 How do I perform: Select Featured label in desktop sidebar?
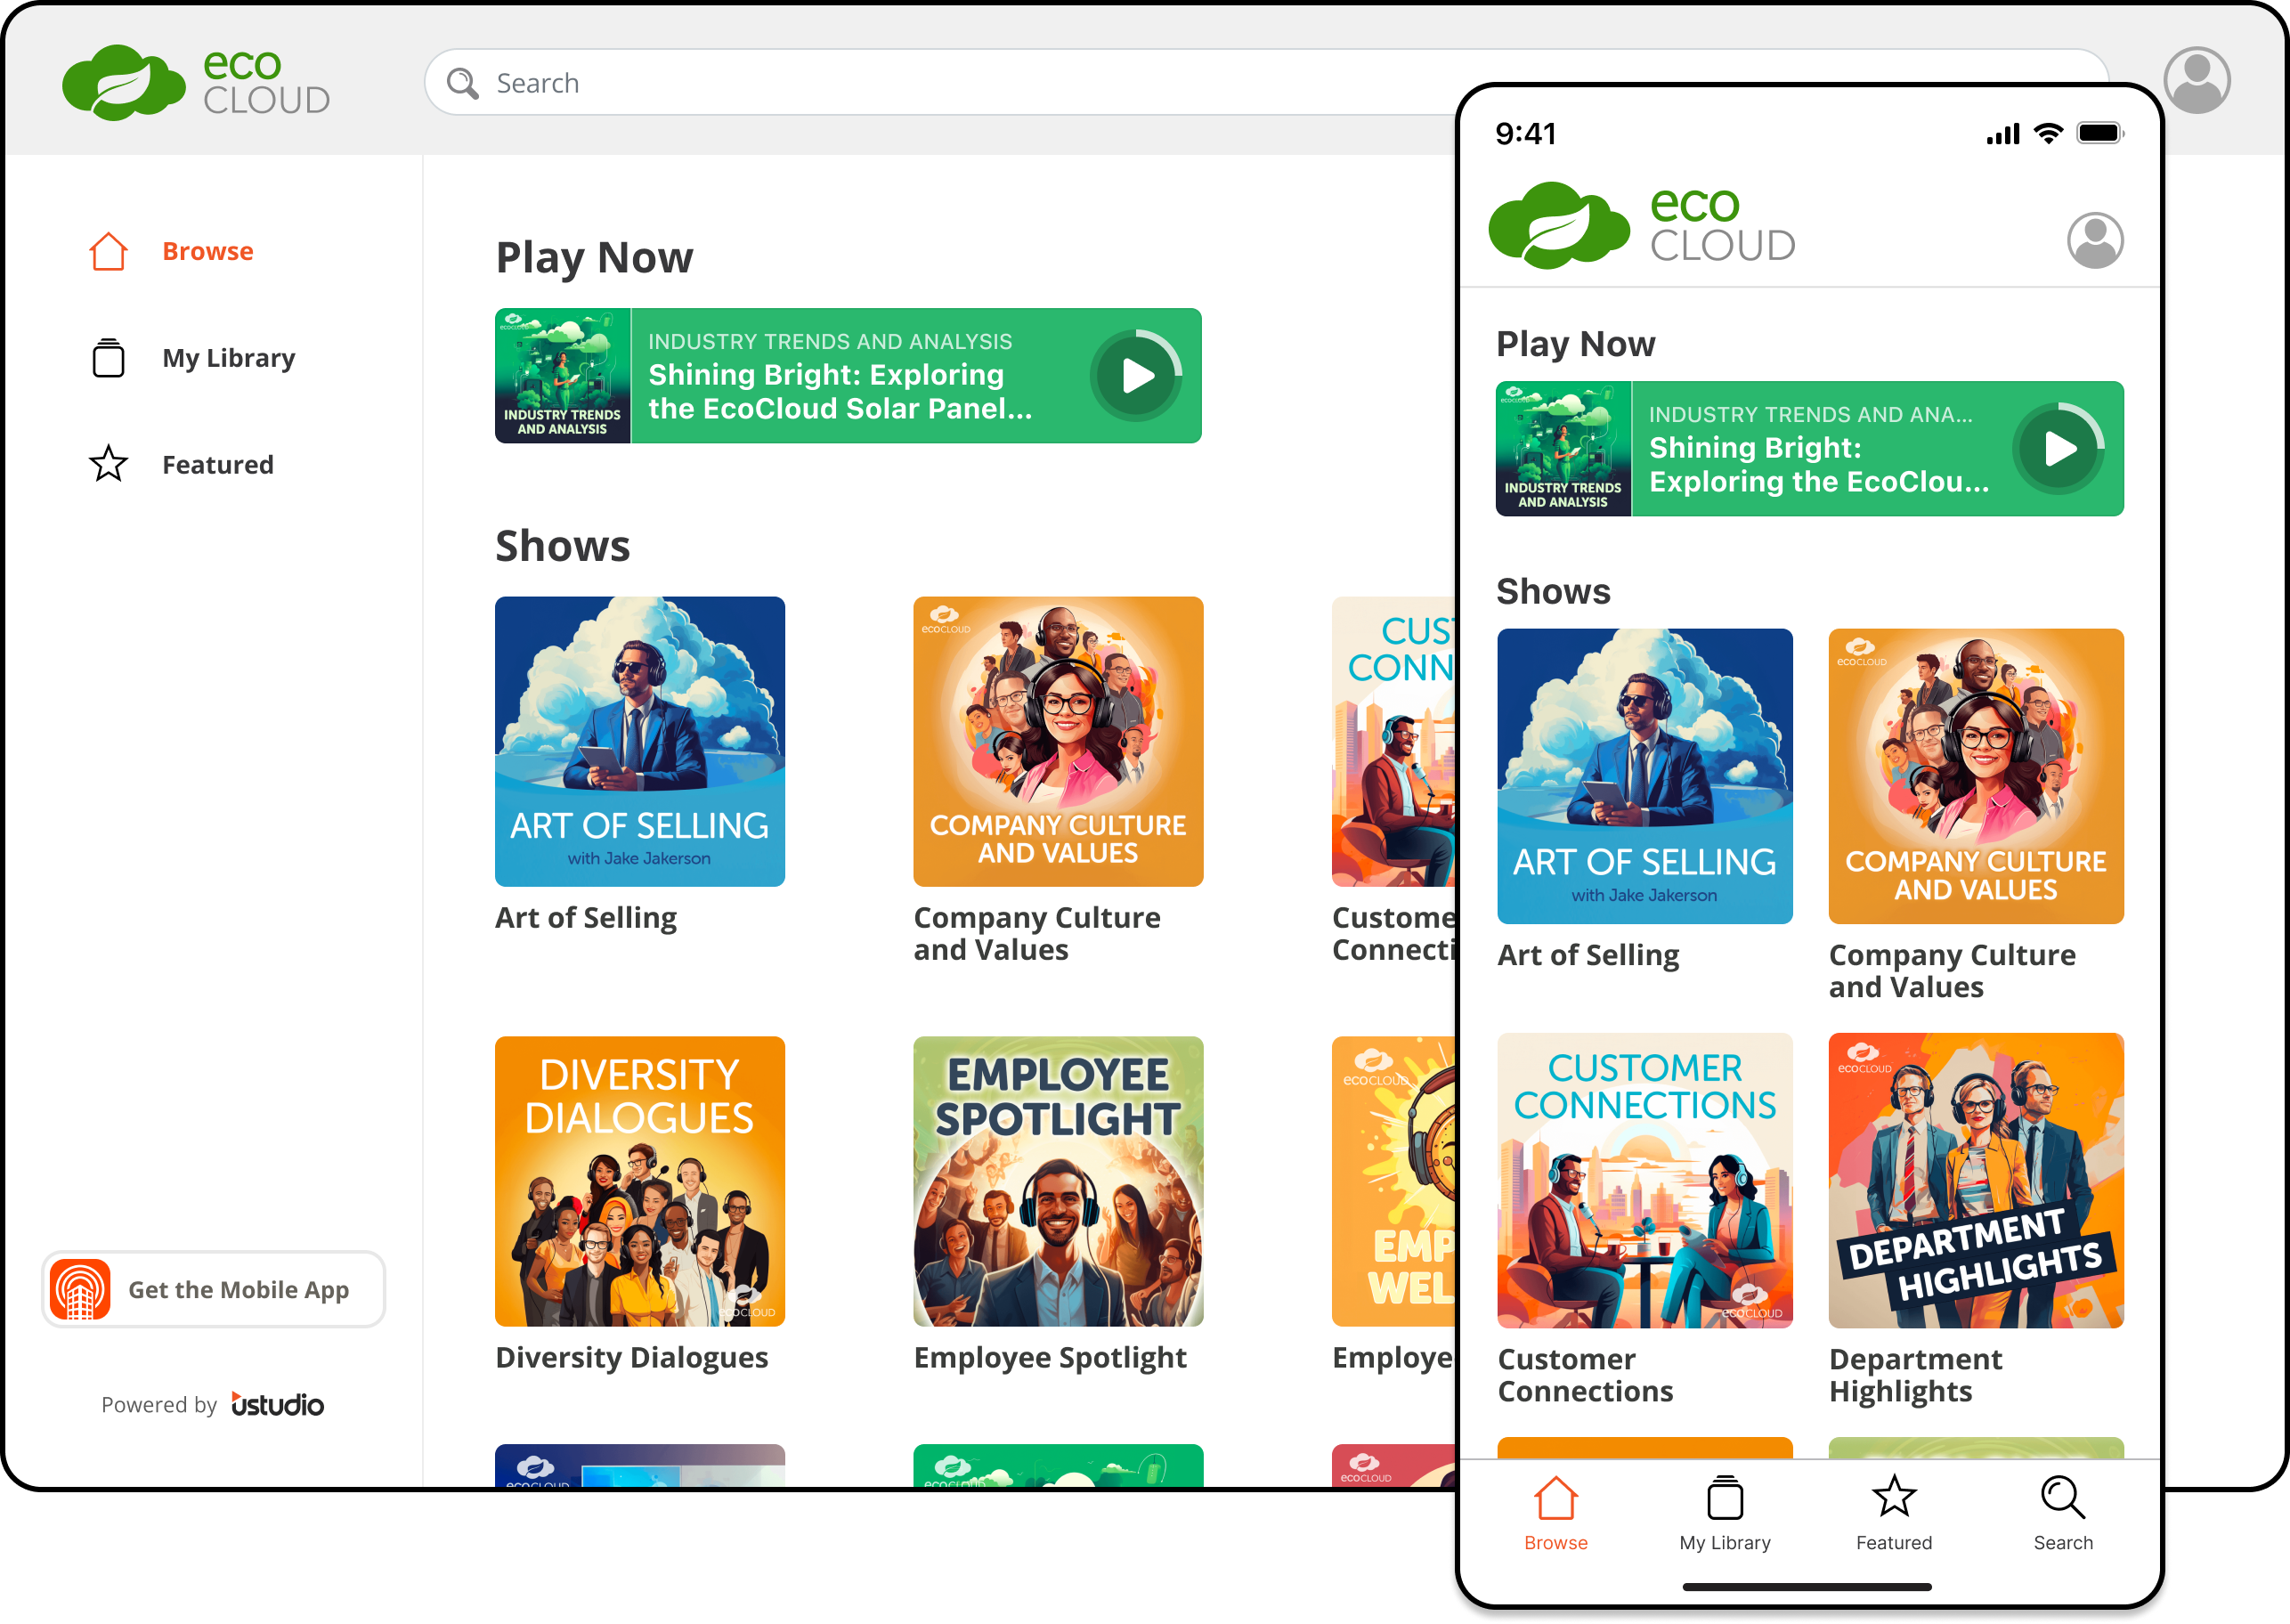218,465
